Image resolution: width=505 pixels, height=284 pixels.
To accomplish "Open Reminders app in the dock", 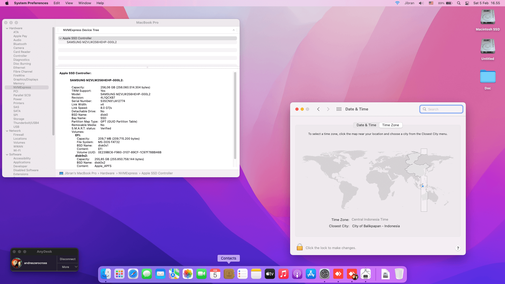I will pos(243,274).
